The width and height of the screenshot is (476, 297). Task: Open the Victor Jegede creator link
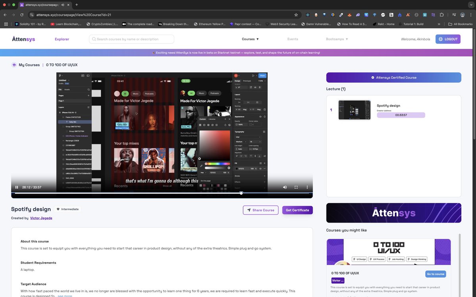41,218
